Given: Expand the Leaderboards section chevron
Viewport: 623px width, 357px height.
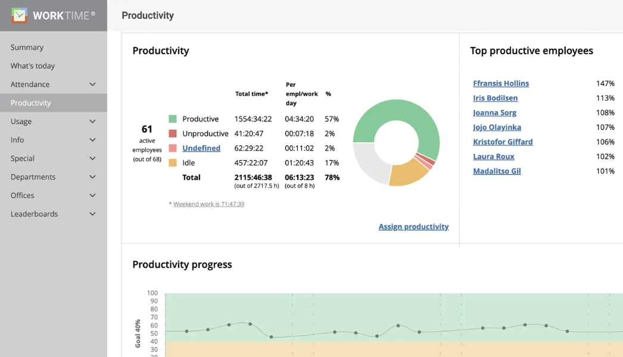Looking at the screenshot, I should (x=92, y=214).
